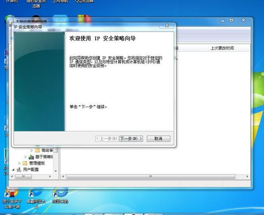
Task: Click the details pane scroll-left arrow
Action: 63,177
